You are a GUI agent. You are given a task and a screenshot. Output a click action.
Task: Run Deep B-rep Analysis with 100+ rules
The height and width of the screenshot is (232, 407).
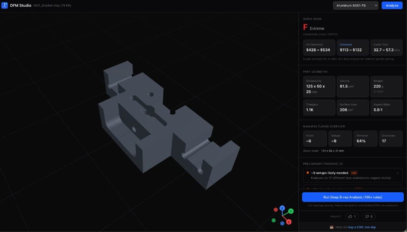352,197
